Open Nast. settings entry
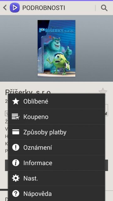Screen dimensions: 113x201 click(56, 178)
